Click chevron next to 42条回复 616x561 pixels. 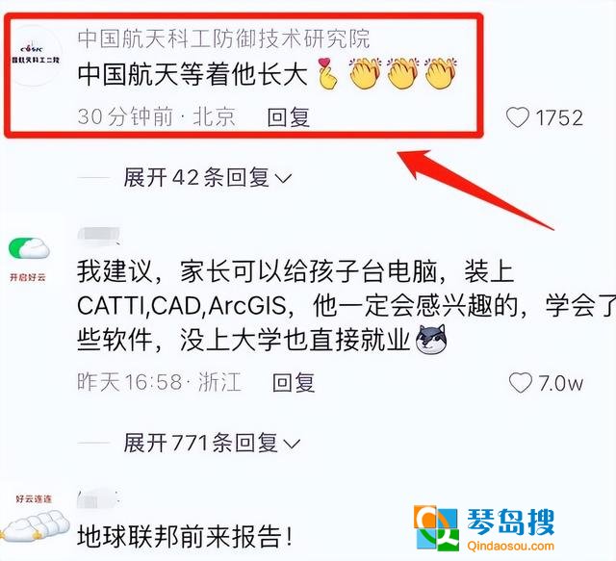[283, 179]
